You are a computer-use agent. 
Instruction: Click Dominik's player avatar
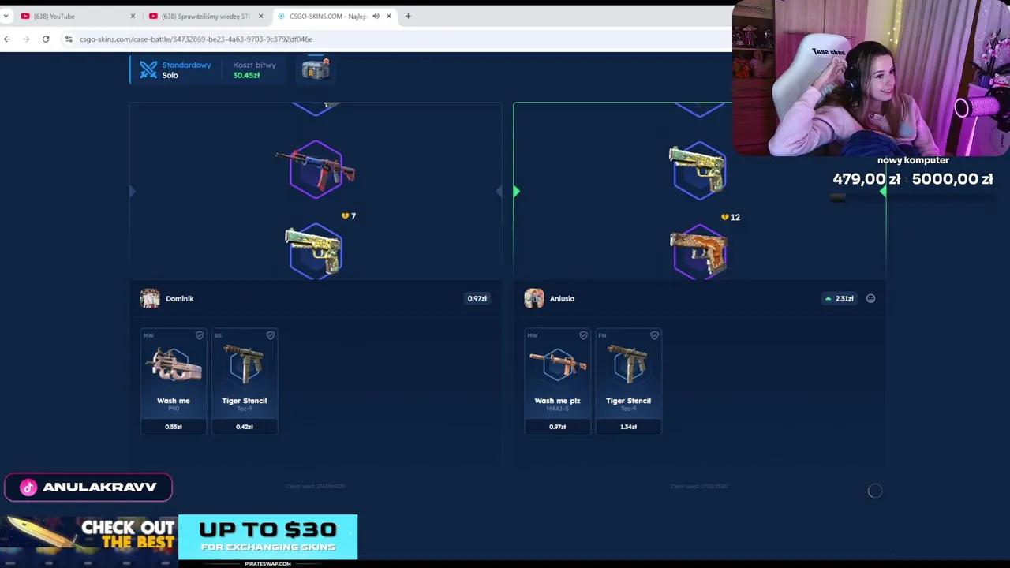pos(150,298)
